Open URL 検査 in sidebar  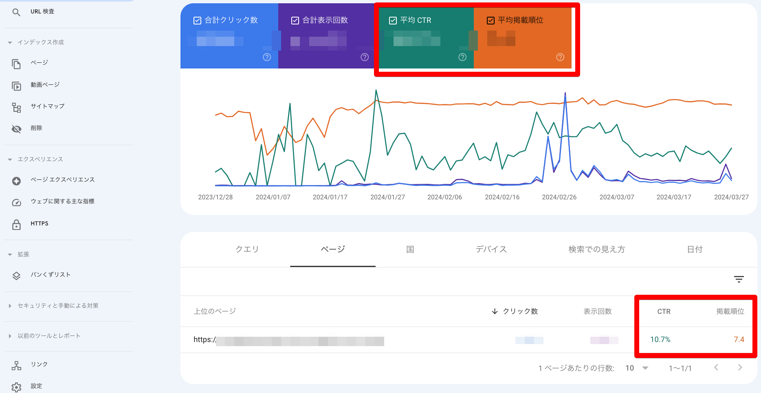(42, 12)
